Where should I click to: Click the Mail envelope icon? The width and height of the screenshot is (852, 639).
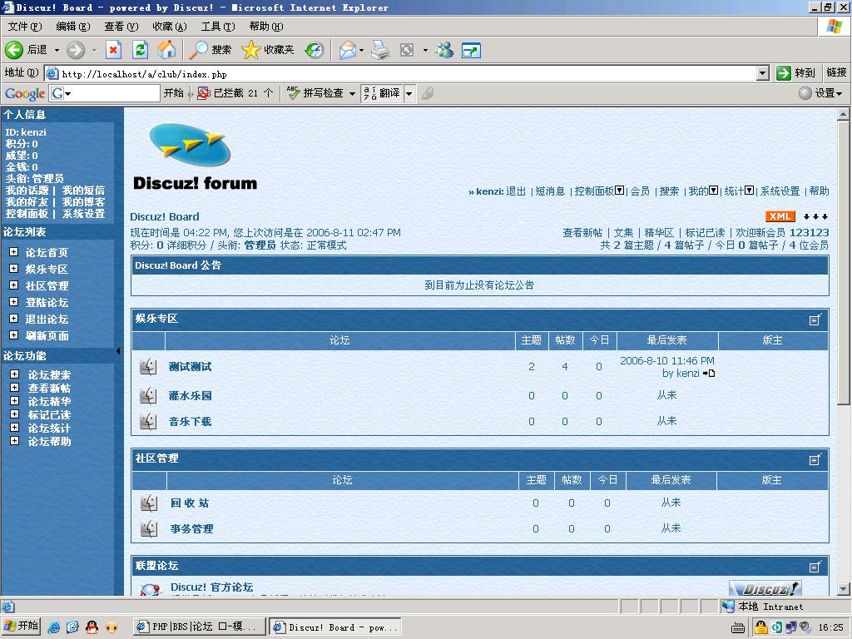pos(347,50)
